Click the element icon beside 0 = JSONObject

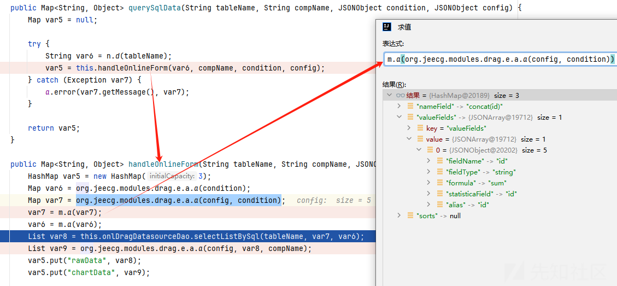430,150
